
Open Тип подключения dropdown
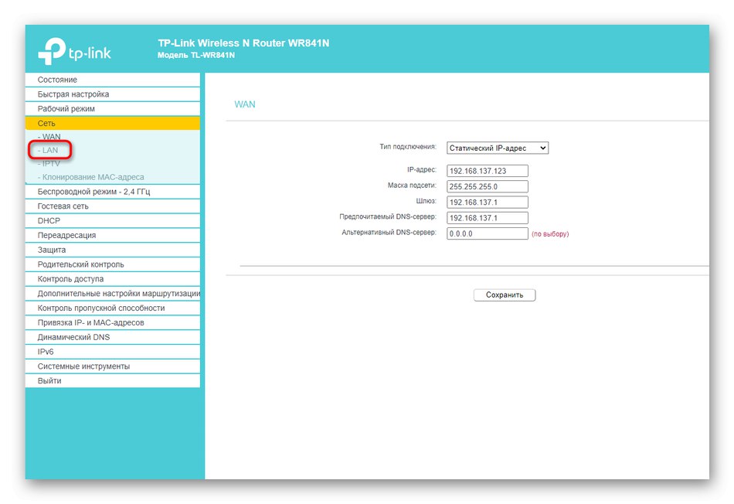click(x=497, y=148)
